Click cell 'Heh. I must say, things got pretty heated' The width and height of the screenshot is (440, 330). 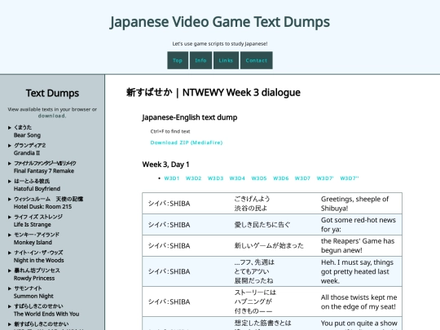point(359,271)
